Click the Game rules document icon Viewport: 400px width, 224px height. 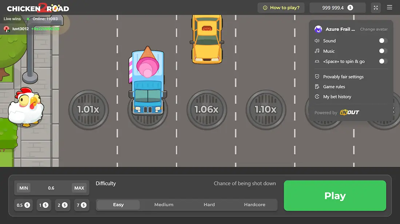point(316,87)
